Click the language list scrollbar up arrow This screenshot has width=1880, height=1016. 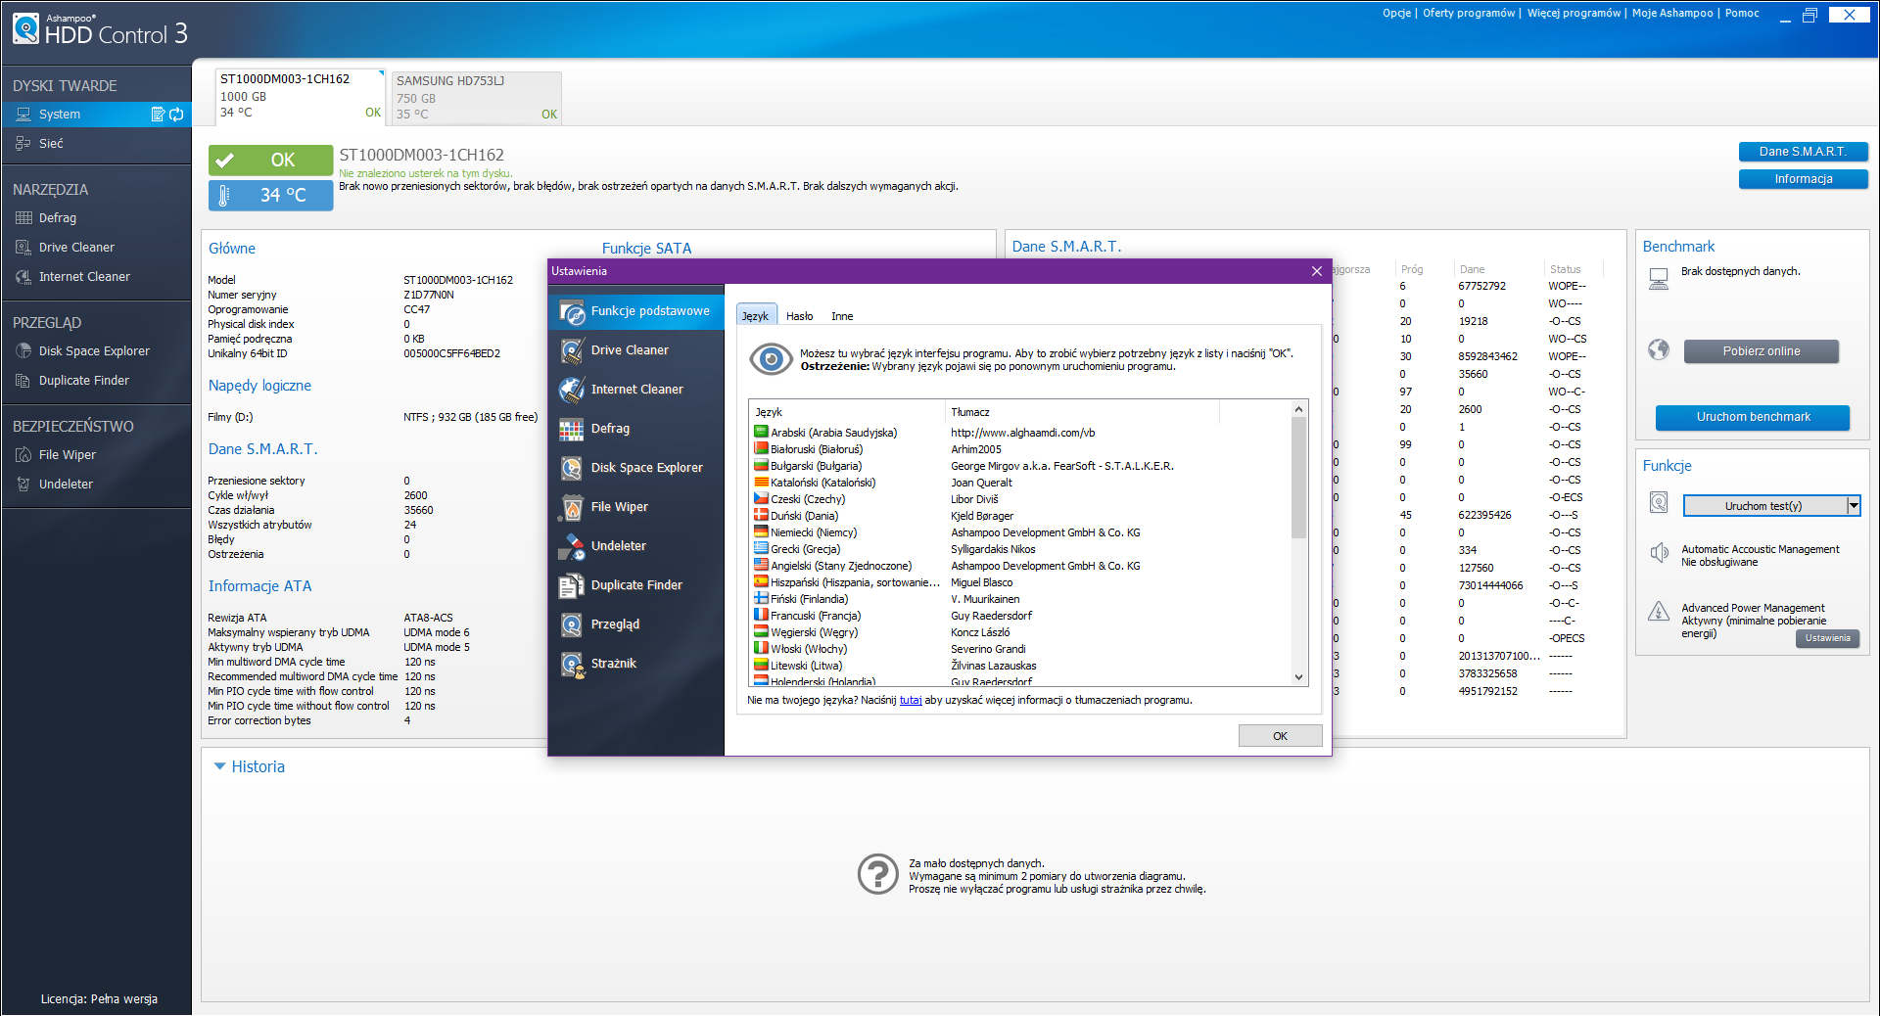(1299, 409)
